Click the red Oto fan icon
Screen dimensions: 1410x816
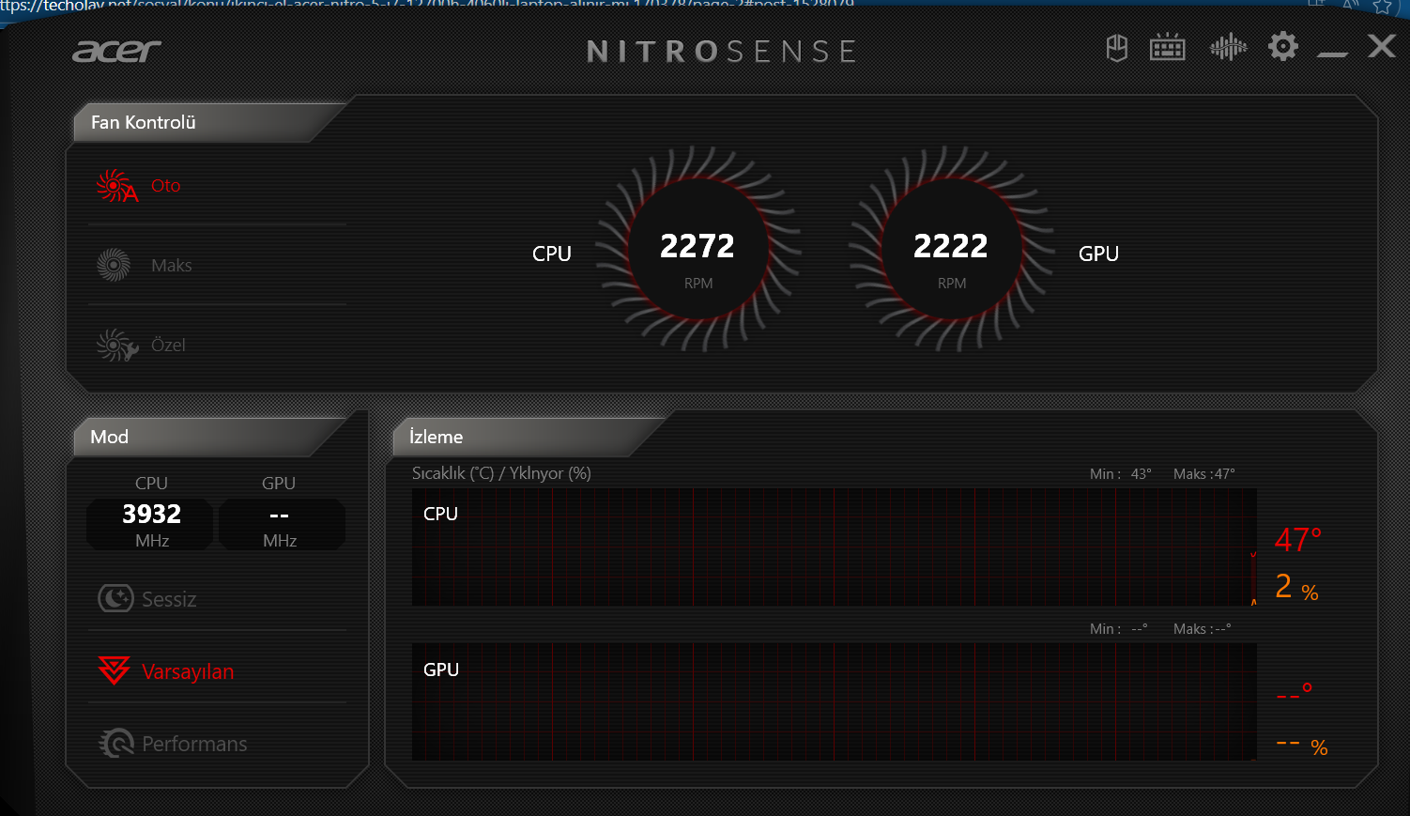tap(116, 186)
